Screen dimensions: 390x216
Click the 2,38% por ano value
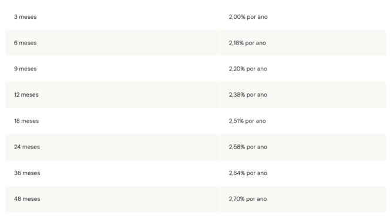pyautogui.click(x=248, y=95)
